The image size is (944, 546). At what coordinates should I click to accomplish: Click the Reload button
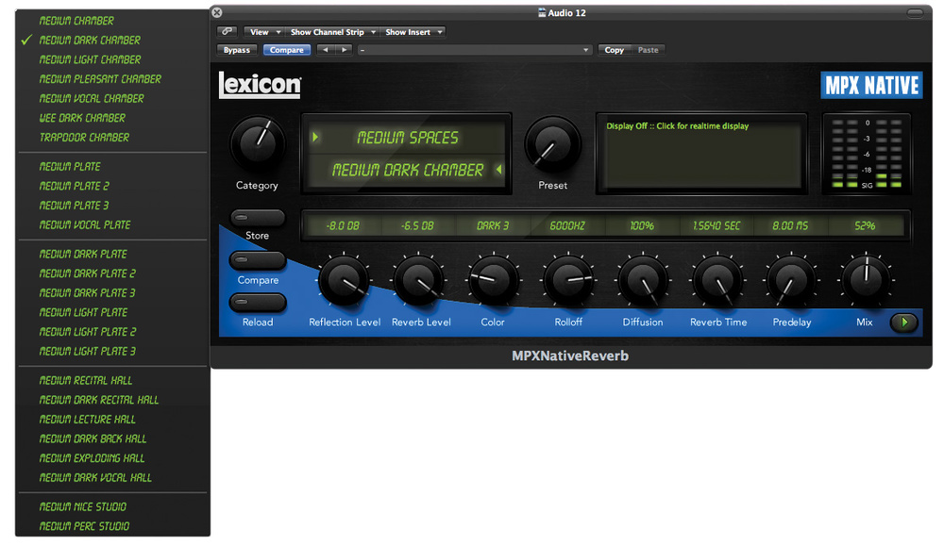(257, 304)
